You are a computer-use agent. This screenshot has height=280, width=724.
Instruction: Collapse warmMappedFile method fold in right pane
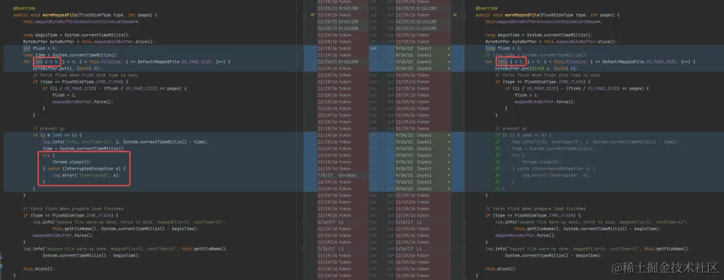465,15
